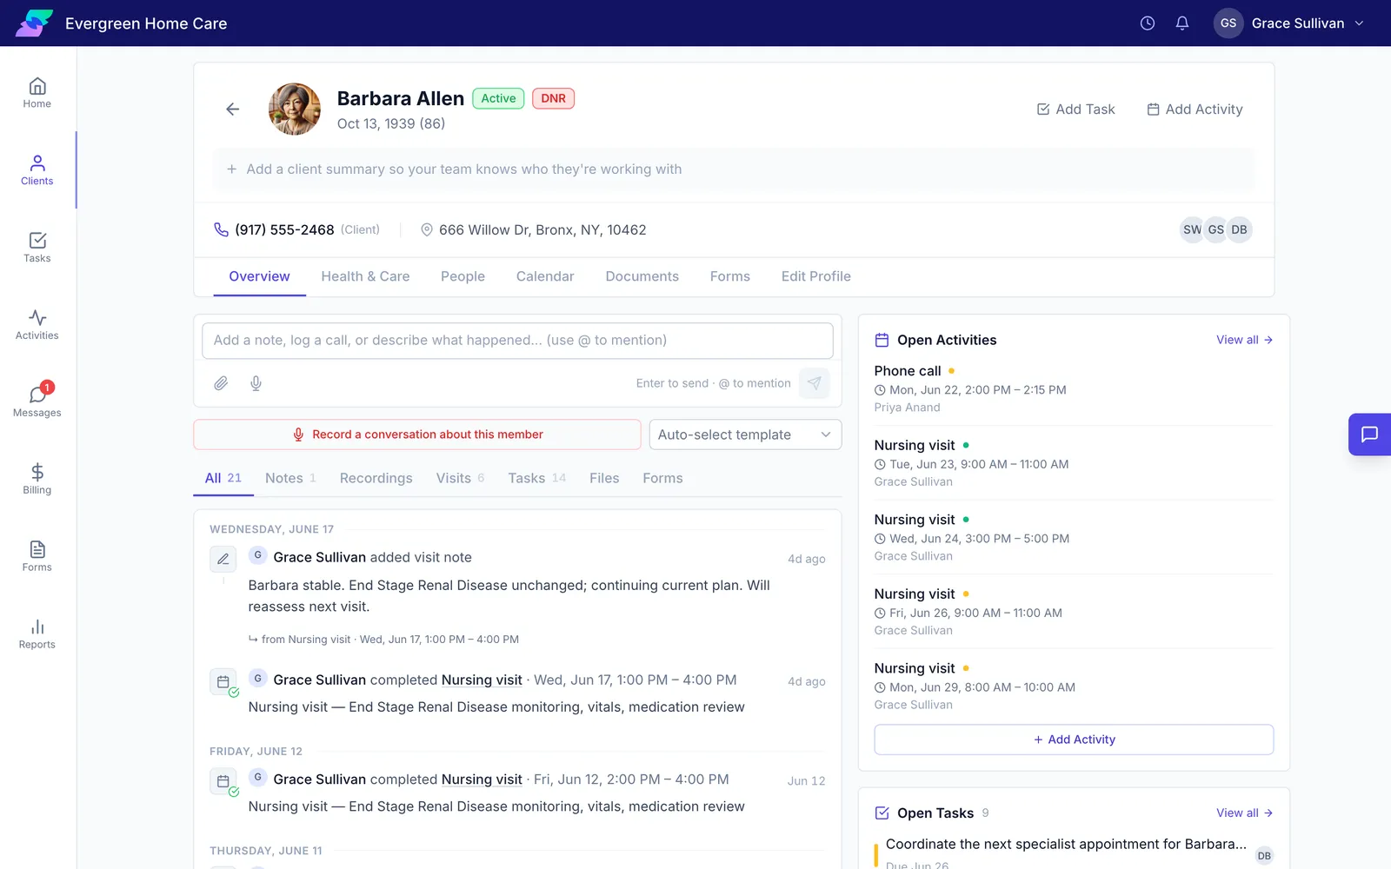This screenshot has height=869, width=1391.
Task: Show Visits in the feed
Action: coord(460,478)
